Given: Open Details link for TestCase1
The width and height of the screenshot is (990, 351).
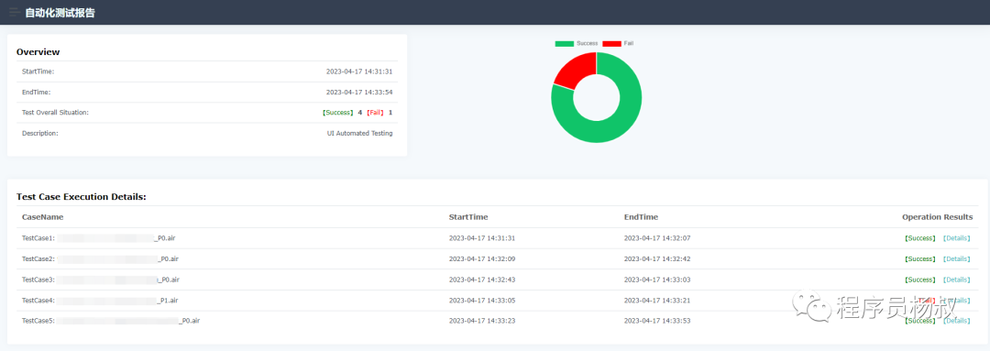Looking at the screenshot, I should (x=956, y=238).
